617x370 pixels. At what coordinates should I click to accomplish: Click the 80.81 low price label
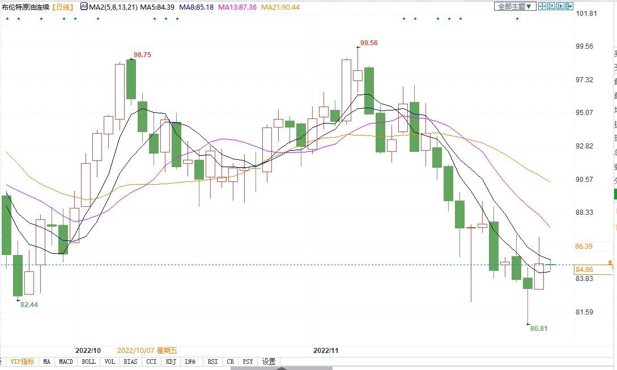(539, 328)
